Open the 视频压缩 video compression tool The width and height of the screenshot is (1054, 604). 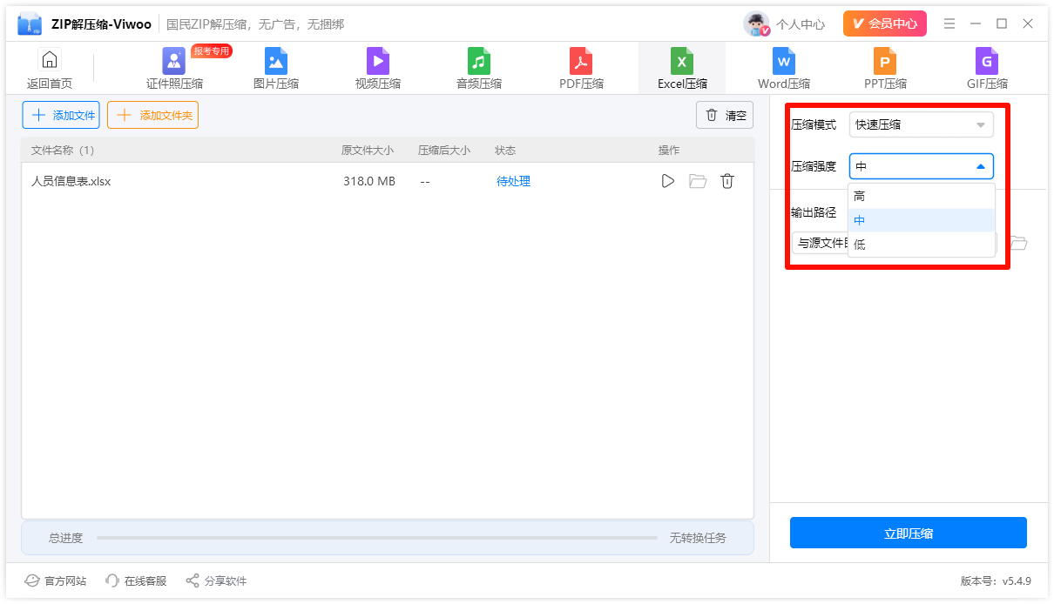coord(378,69)
